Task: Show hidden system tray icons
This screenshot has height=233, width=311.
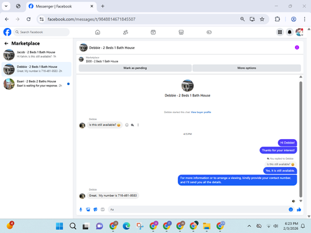Action: tap(249, 226)
